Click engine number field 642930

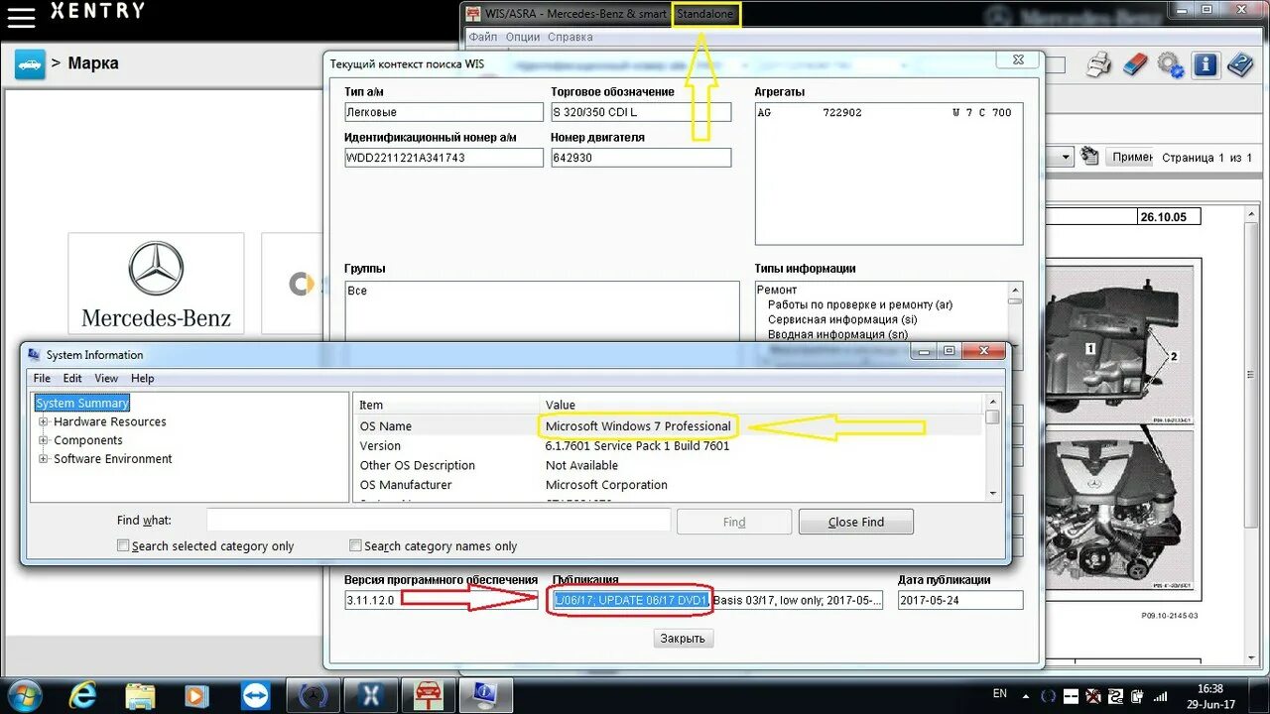(x=641, y=158)
